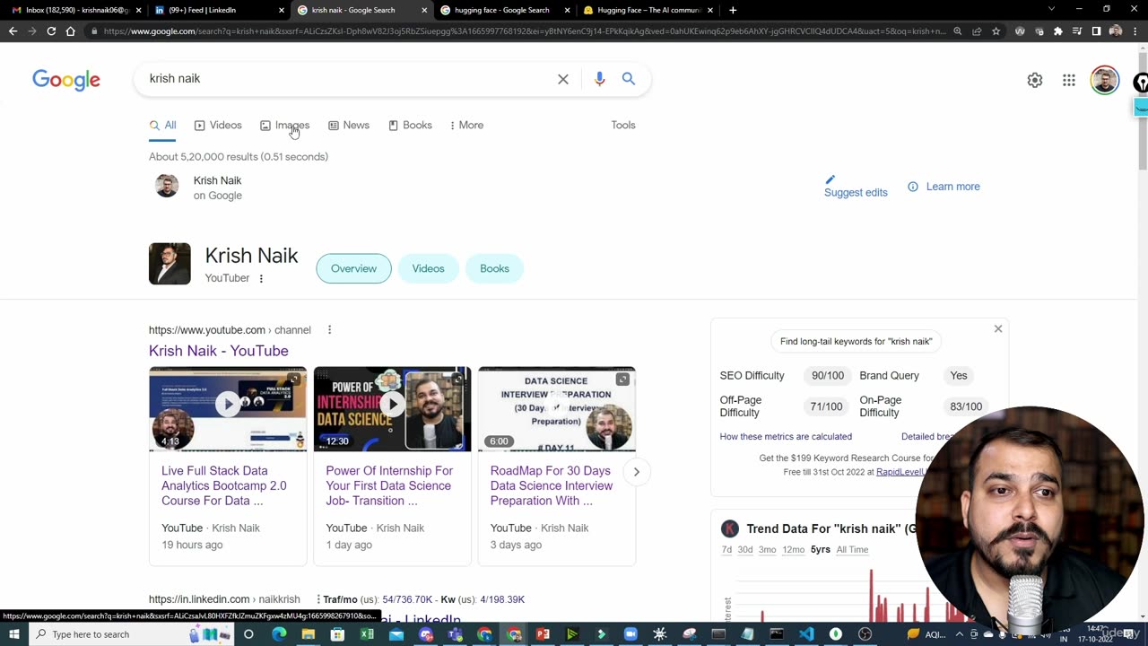Select the 12mo trend range
The image size is (1148, 646).
pyautogui.click(x=793, y=550)
